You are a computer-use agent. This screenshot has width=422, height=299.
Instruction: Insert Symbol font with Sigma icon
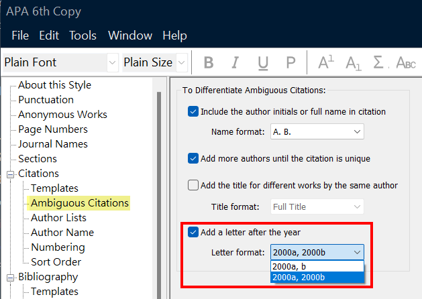pos(380,62)
